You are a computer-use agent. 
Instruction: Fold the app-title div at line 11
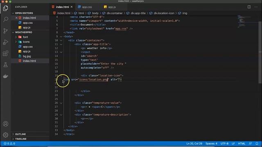pyautogui.click(x=61, y=44)
